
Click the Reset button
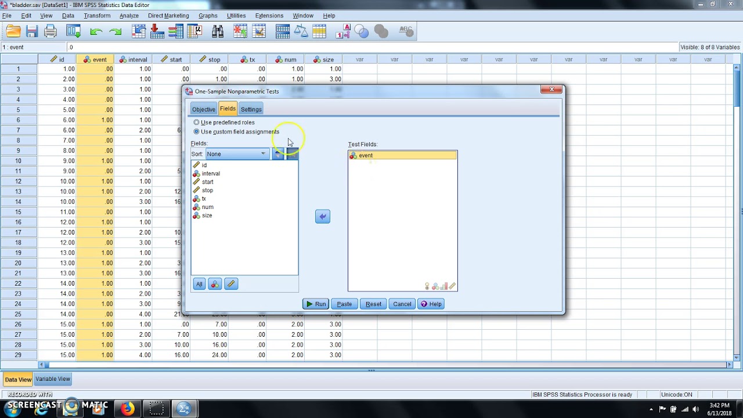tap(373, 304)
